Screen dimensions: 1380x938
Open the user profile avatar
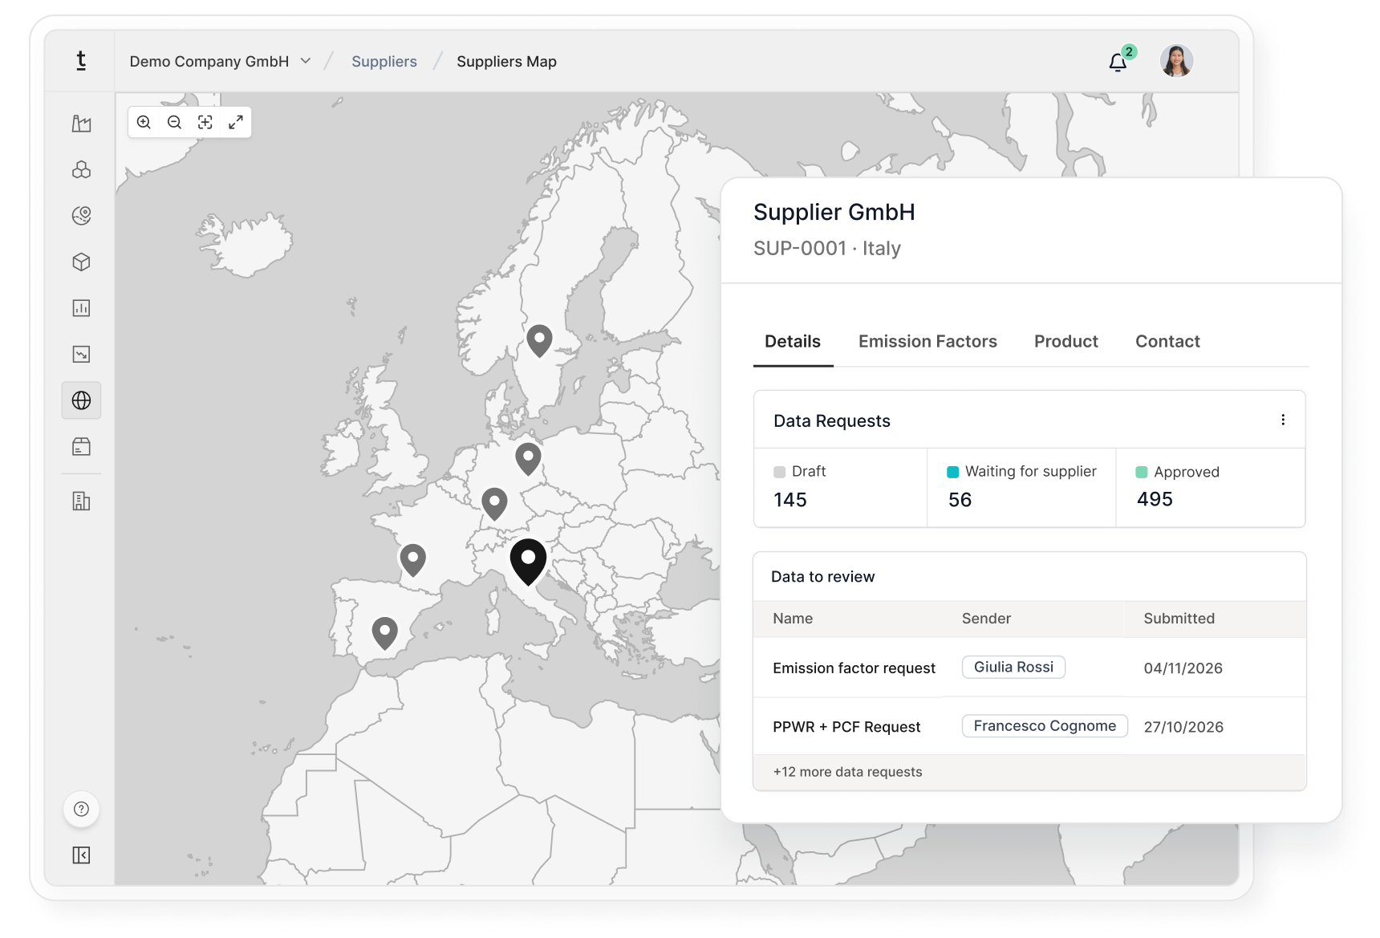coord(1176,61)
